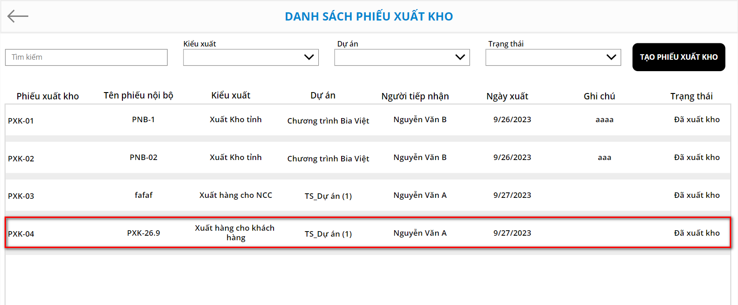This screenshot has height=305, width=738.
Task: Select the PXK-01 cell
Action: pyautogui.click(x=21, y=121)
